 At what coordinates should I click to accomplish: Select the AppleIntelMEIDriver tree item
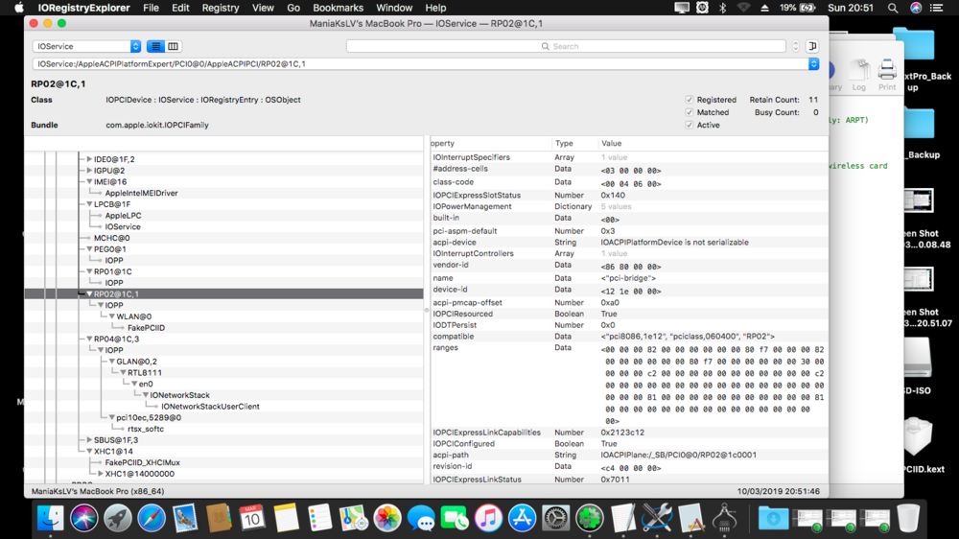click(141, 193)
